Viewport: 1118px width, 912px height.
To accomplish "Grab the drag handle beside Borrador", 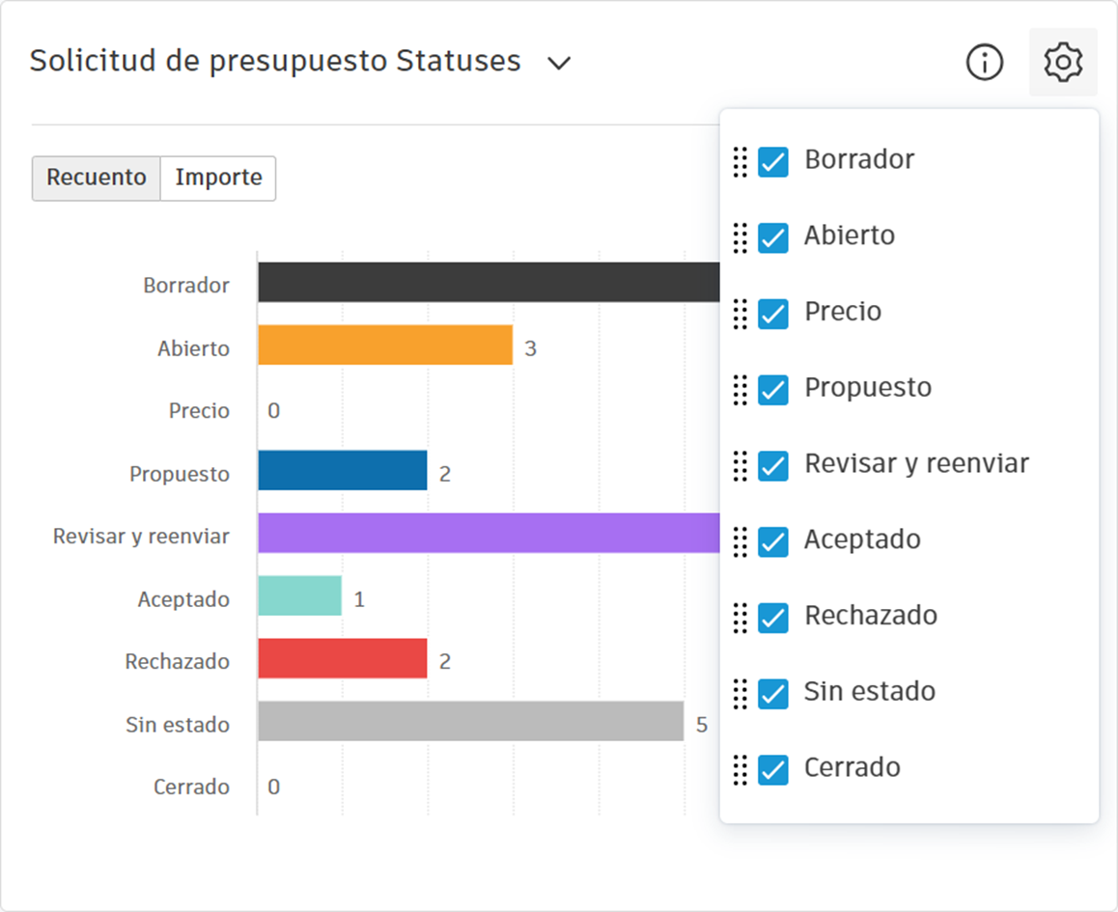I will point(741,162).
